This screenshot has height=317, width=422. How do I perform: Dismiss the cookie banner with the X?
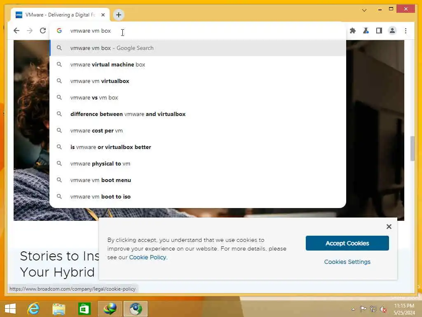(x=389, y=227)
